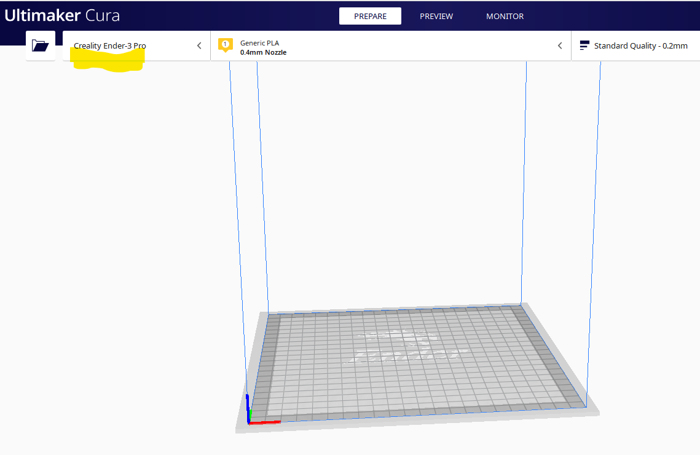Expand printer list chevron beside Ender-3 Pro
Screen dimensions: 700x455
click(x=199, y=45)
